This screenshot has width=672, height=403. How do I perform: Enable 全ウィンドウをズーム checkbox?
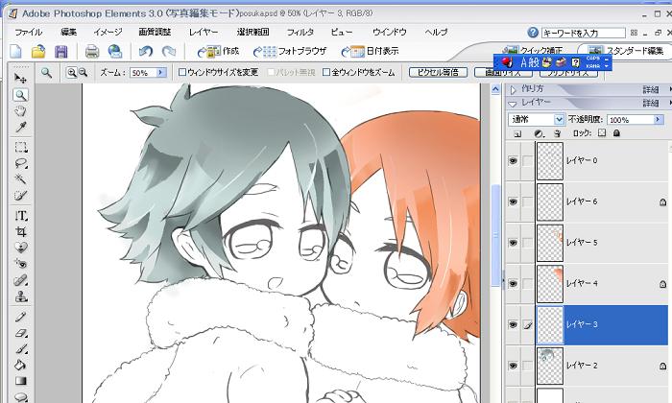[x=326, y=72]
